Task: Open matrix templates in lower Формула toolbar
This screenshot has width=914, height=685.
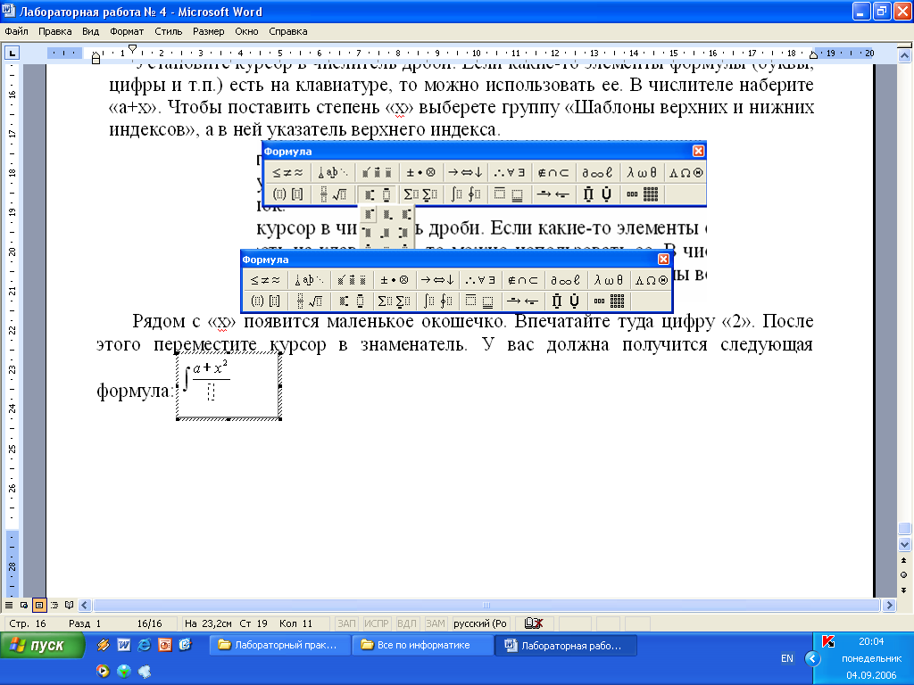Action: [609, 301]
